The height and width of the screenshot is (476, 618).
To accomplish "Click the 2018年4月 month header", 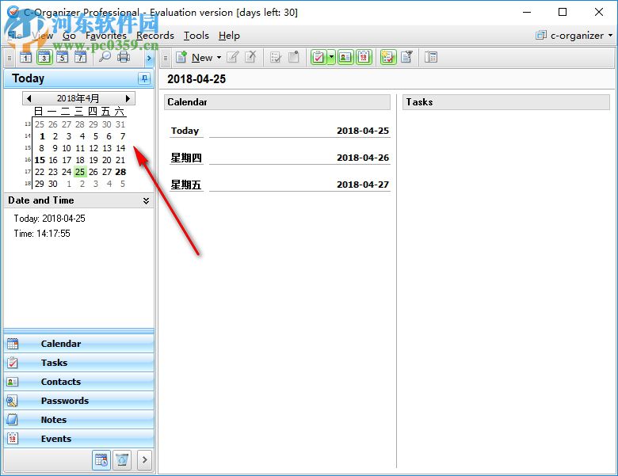I will [x=78, y=98].
